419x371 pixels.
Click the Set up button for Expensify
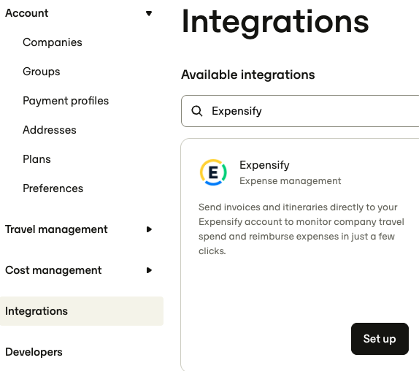[380, 339]
